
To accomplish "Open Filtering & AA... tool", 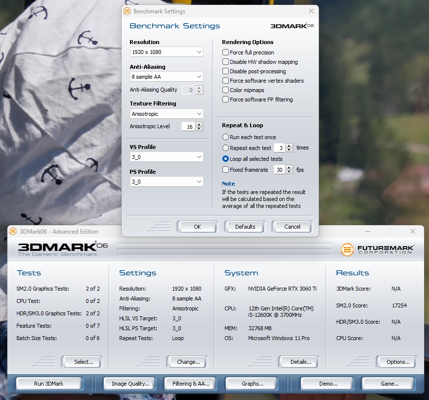I will point(191,384).
